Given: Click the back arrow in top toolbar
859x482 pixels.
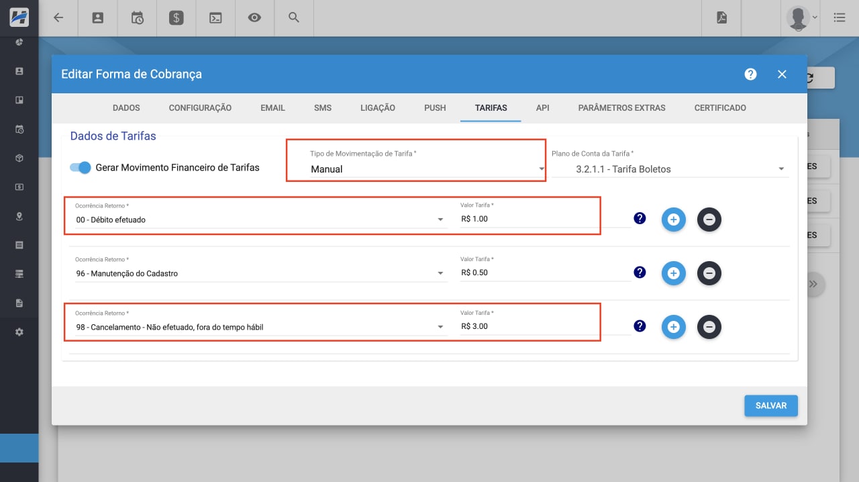Looking at the screenshot, I should coord(58,18).
